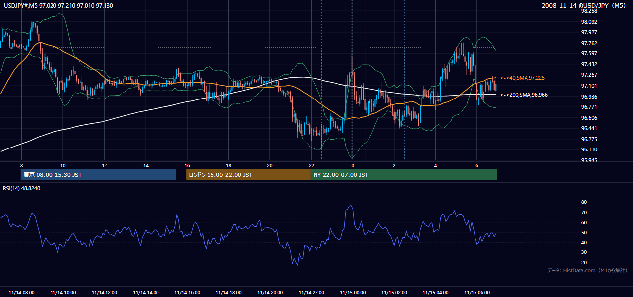Click time label 11/15 02:00
Image resolution: width=633 pixels, height=297 pixels.
(394, 293)
